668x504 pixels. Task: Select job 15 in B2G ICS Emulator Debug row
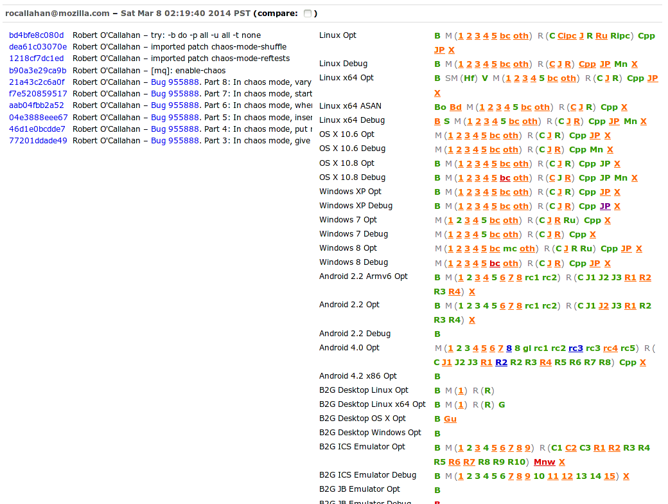coord(610,476)
